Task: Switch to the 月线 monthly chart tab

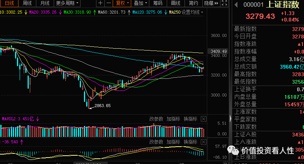Action: pos(45,3)
